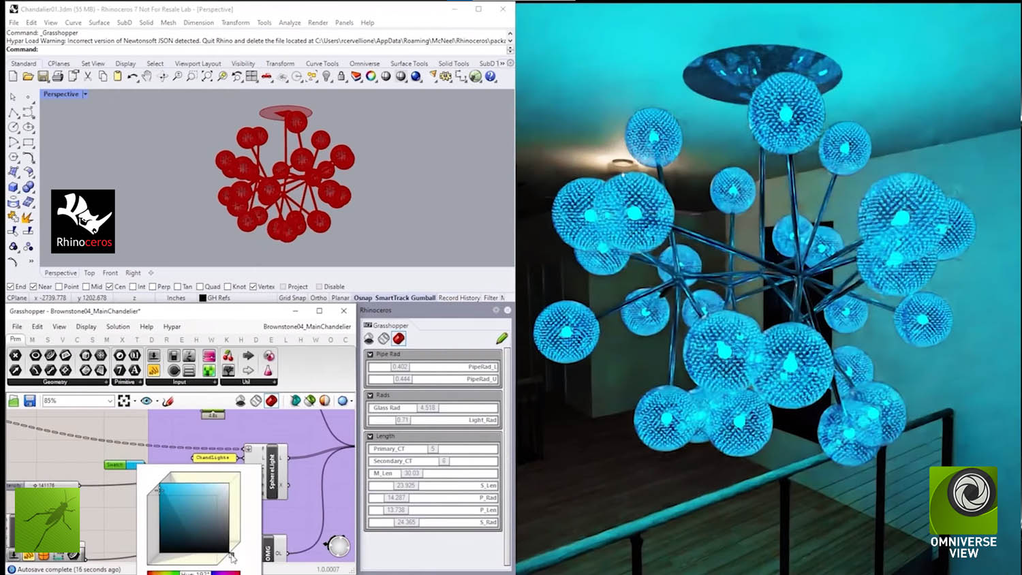Screen dimensions: 1022x575
Task: Click the Save icon in Rhino toolbar
Action: pyautogui.click(x=43, y=76)
